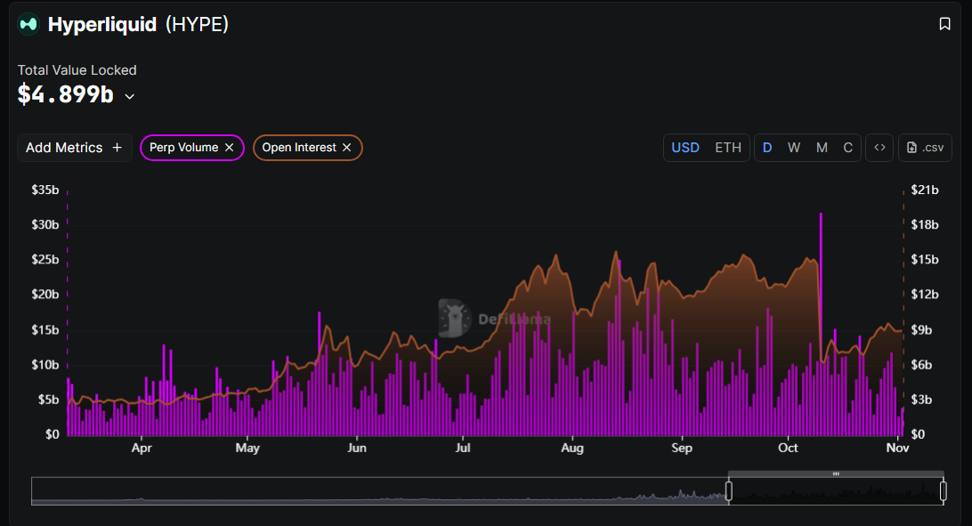The width and height of the screenshot is (972, 526).
Task: Remove the Open Interest metric chip
Action: pos(347,148)
